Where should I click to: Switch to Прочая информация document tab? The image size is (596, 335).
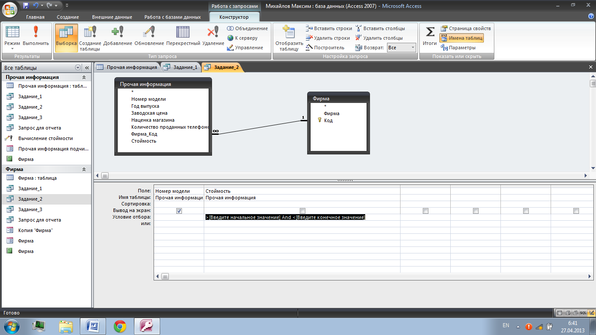pyautogui.click(x=127, y=67)
